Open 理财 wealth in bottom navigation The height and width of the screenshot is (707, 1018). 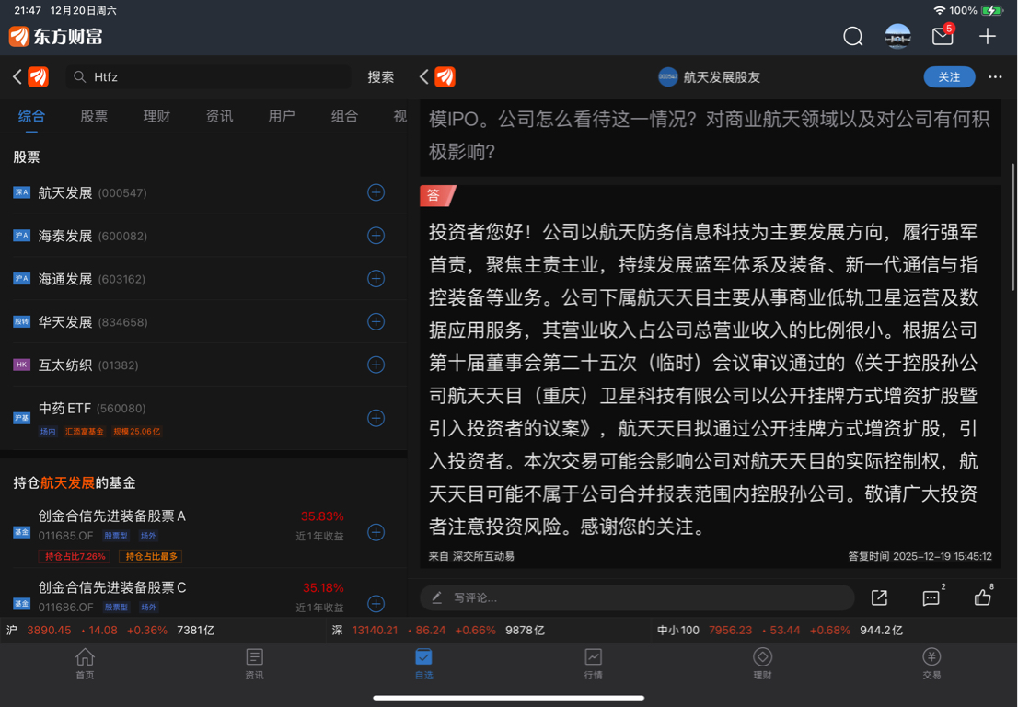coord(763,664)
